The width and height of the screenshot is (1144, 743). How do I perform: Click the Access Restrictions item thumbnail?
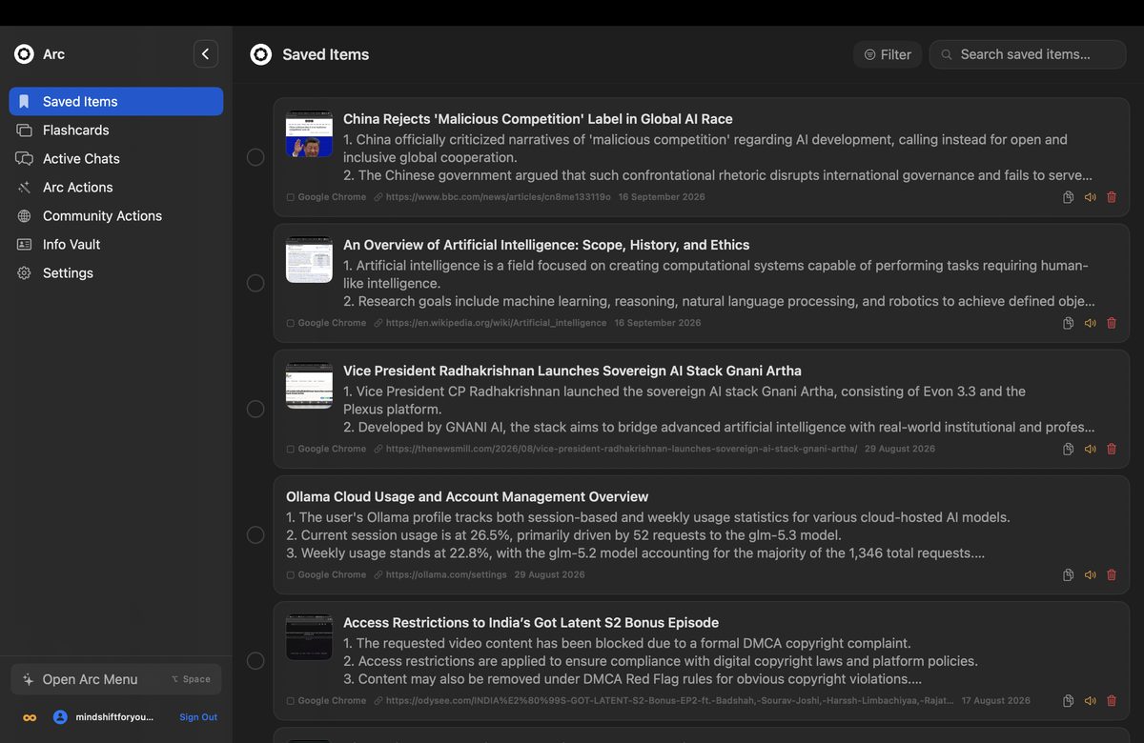(309, 637)
